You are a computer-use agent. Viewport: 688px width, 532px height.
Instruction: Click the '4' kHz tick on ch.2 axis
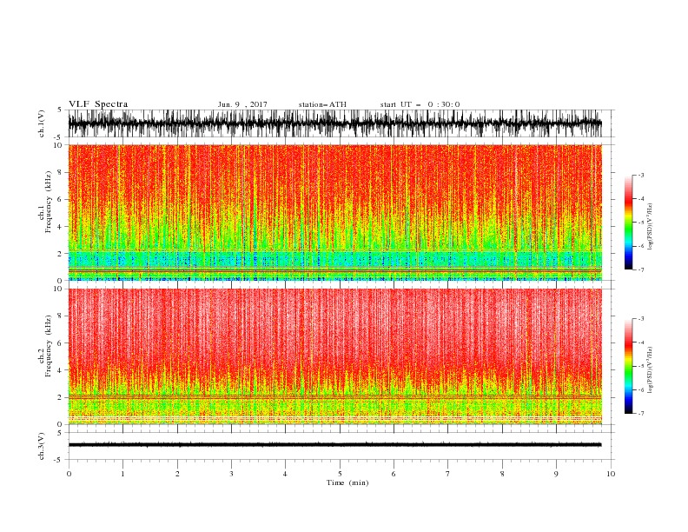coord(61,370)
